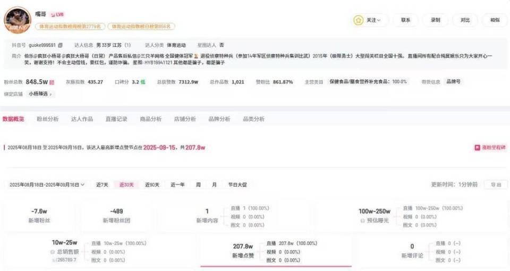Select the 新增点赞 207.8w card
Viewport: 510px width, 271px height.
(x=276, y=251)
